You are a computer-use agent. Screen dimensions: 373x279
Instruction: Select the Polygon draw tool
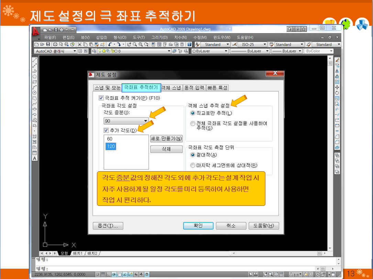[35, 76]
